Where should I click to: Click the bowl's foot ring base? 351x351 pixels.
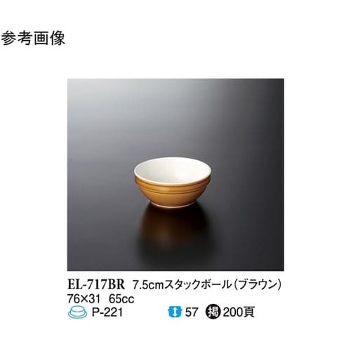tap(173, 205)
